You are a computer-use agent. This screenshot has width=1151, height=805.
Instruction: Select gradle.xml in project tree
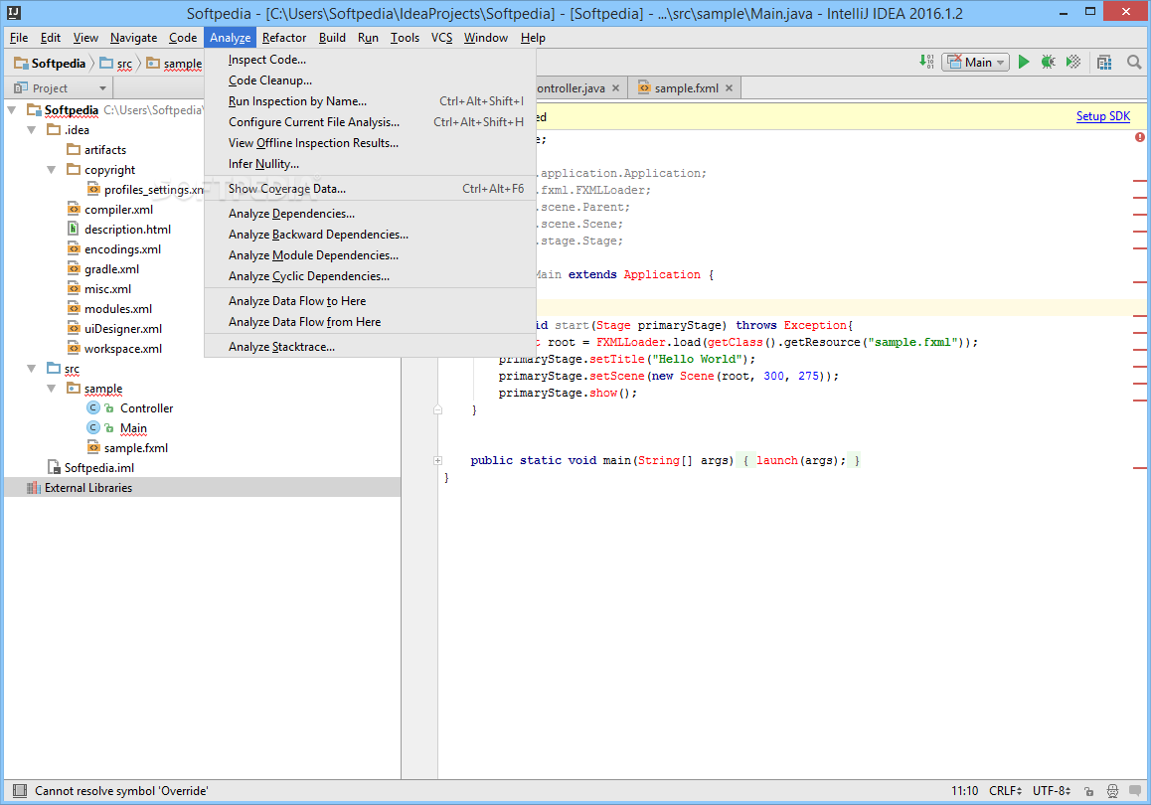pos(111,269)
